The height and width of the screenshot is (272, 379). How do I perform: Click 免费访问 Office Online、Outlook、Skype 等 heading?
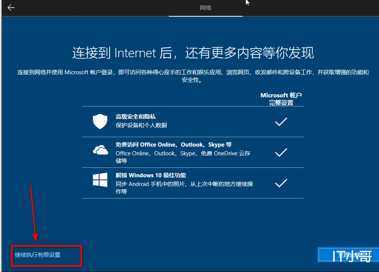[173, 145]
